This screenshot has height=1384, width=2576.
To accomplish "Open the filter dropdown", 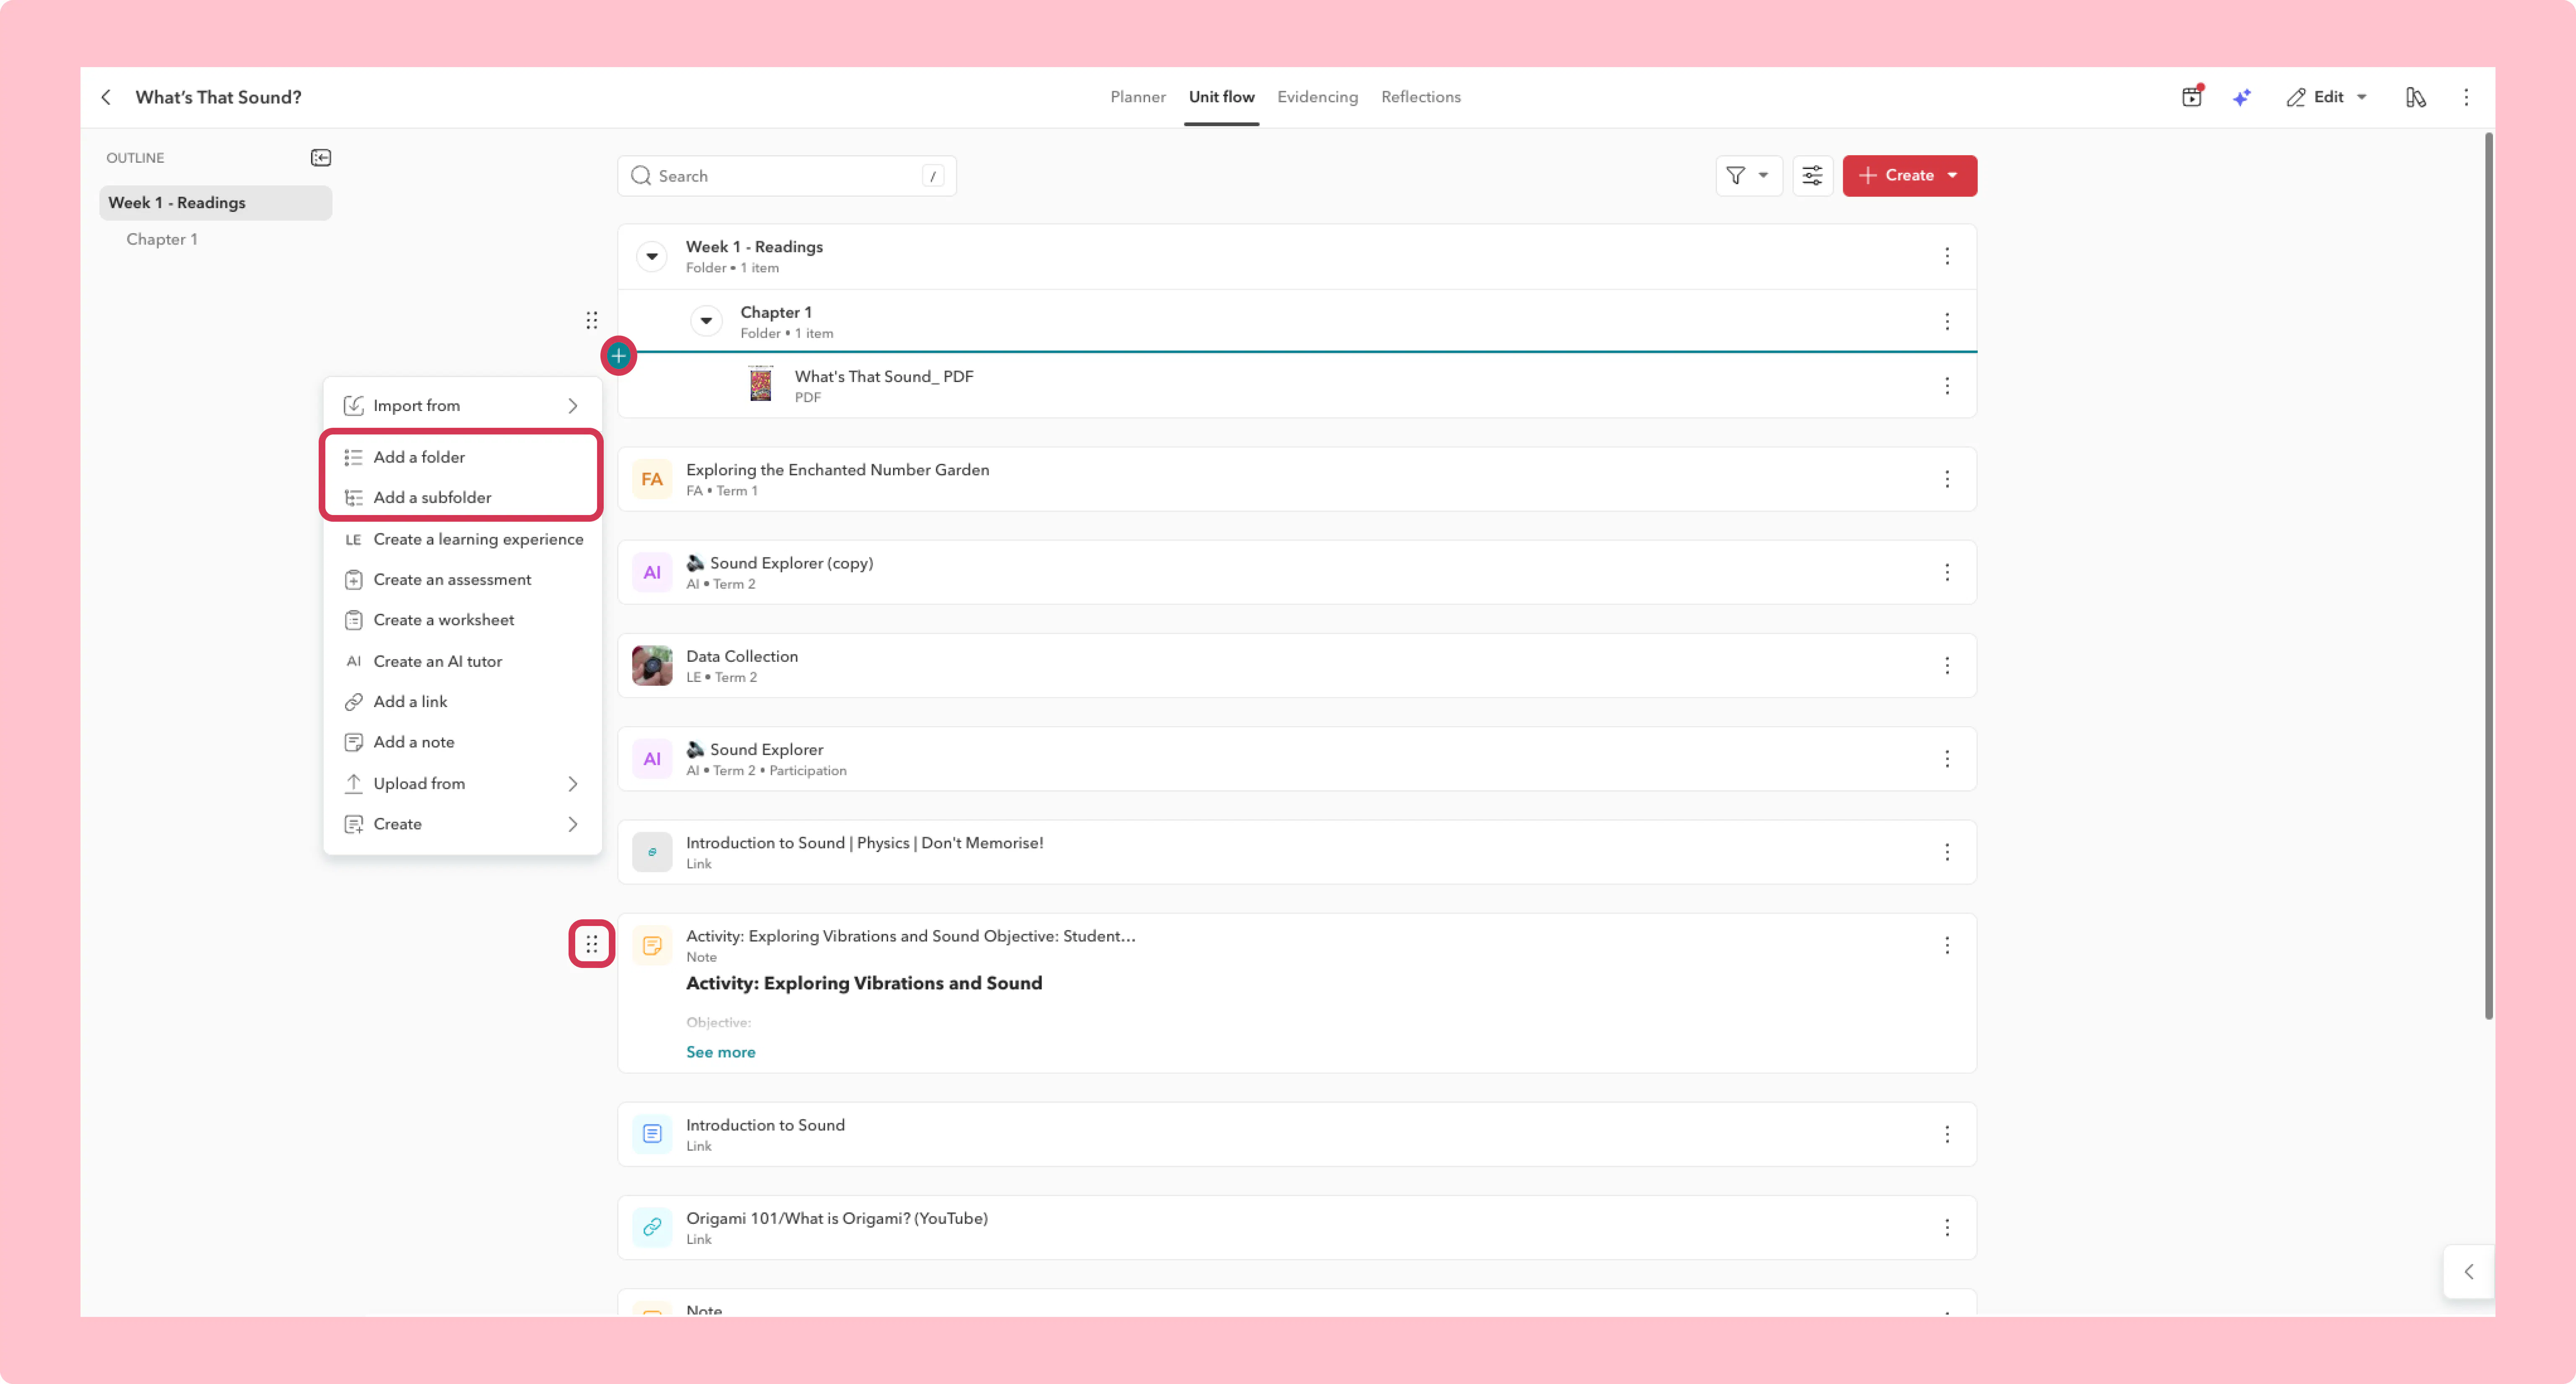I will tap(1749, 176).
